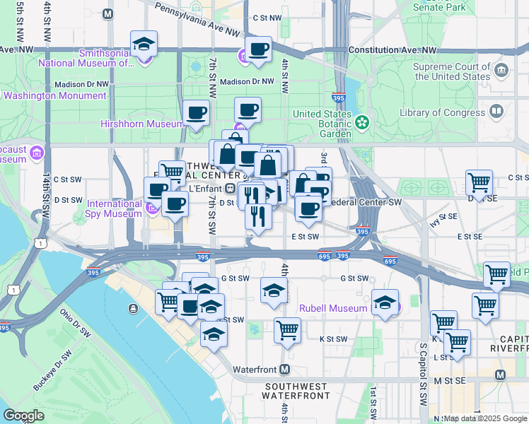Open coffee cup marker right of International Spy Museum

pos(175,205)
